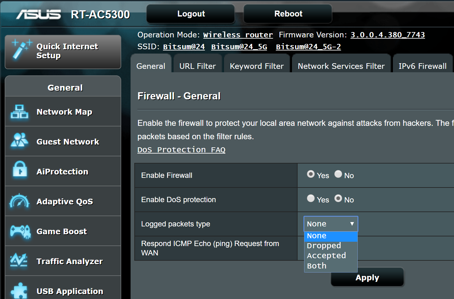Click the Reboot button
Screen dimensions: 454x299
[288, 14]
